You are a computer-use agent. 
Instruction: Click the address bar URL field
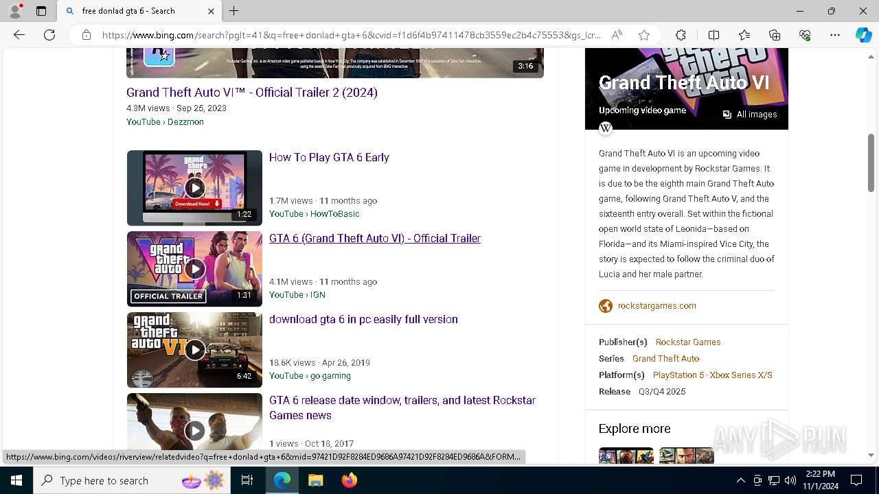(351, 35)
